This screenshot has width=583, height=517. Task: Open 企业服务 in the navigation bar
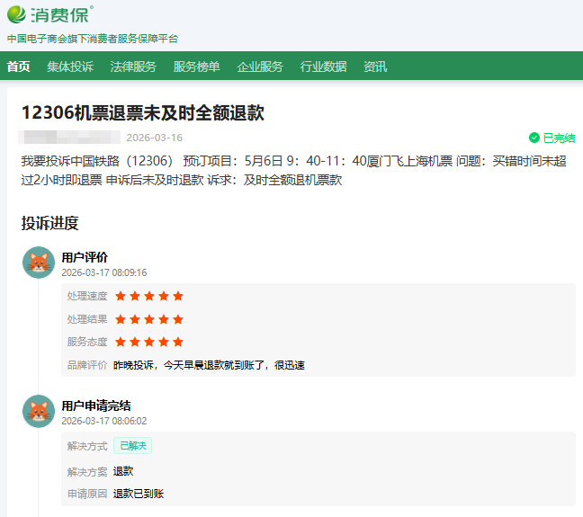(260, 67)
